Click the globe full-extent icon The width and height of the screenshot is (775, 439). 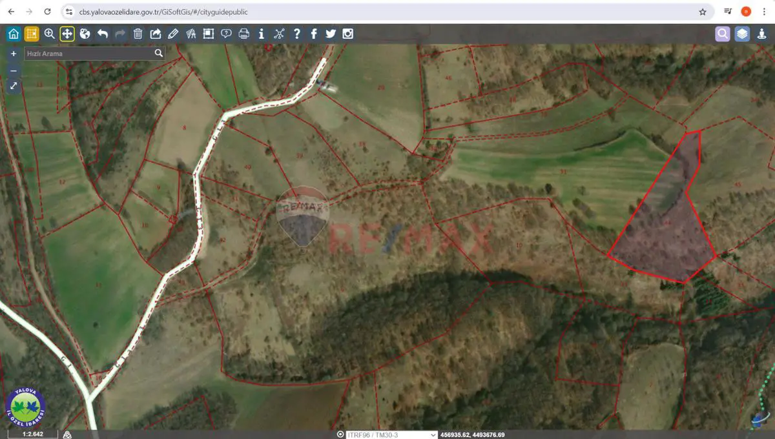tap(85, 34)
